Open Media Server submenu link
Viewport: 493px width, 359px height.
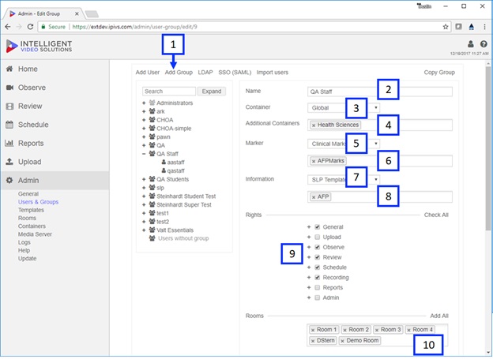pyautogui.click(x=35, y=234)
